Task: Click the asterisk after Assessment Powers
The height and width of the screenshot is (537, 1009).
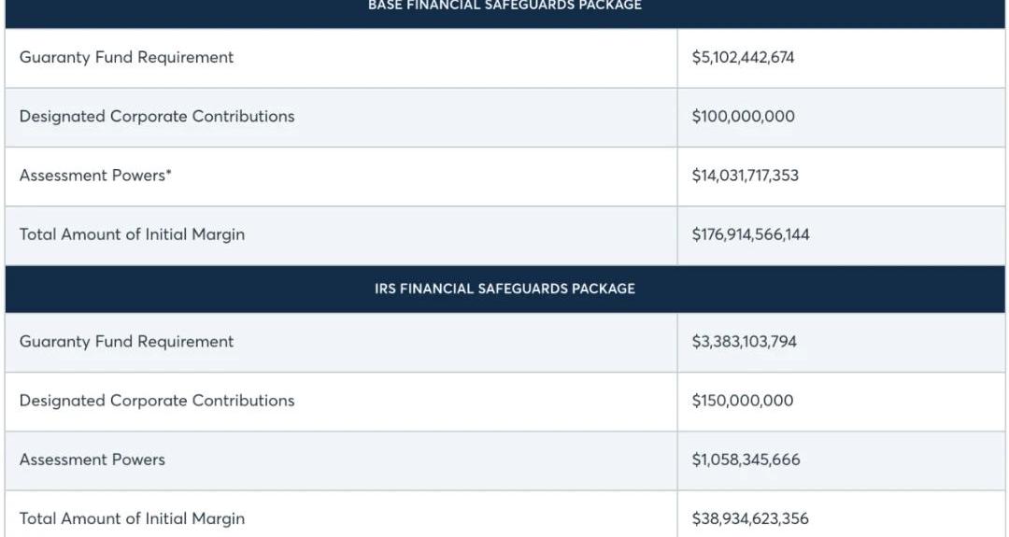Action: click(x=169, y=173)
